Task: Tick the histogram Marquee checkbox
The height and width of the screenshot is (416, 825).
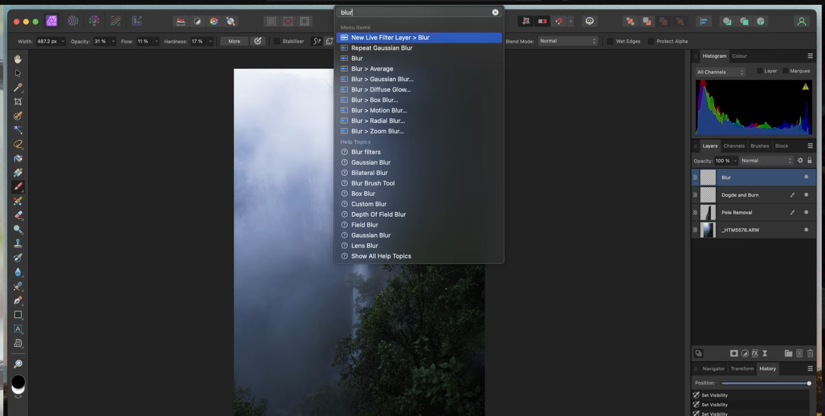Action: [x=785, y=71]
